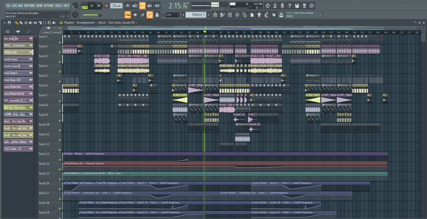
Task: Open the OPTIONS menu
Action: pos(49,6)
